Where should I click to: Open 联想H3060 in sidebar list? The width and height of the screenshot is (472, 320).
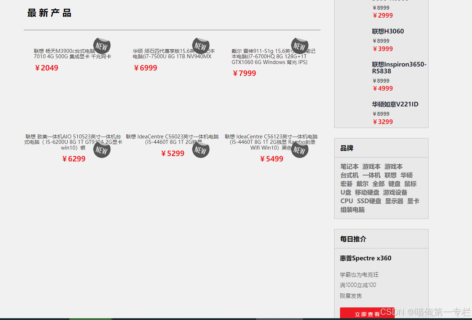click(388, 31)
